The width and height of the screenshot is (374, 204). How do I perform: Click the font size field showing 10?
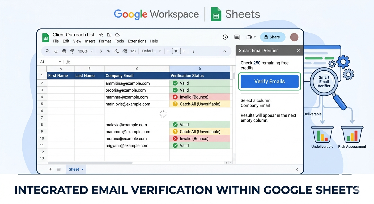176,51
